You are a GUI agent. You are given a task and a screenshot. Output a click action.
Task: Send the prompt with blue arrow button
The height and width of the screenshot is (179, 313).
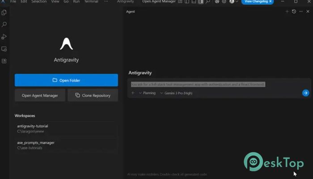pyautogui.click(x=305, y=93)
